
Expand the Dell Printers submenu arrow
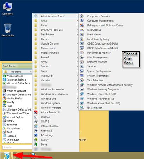[x=77, y=34]
